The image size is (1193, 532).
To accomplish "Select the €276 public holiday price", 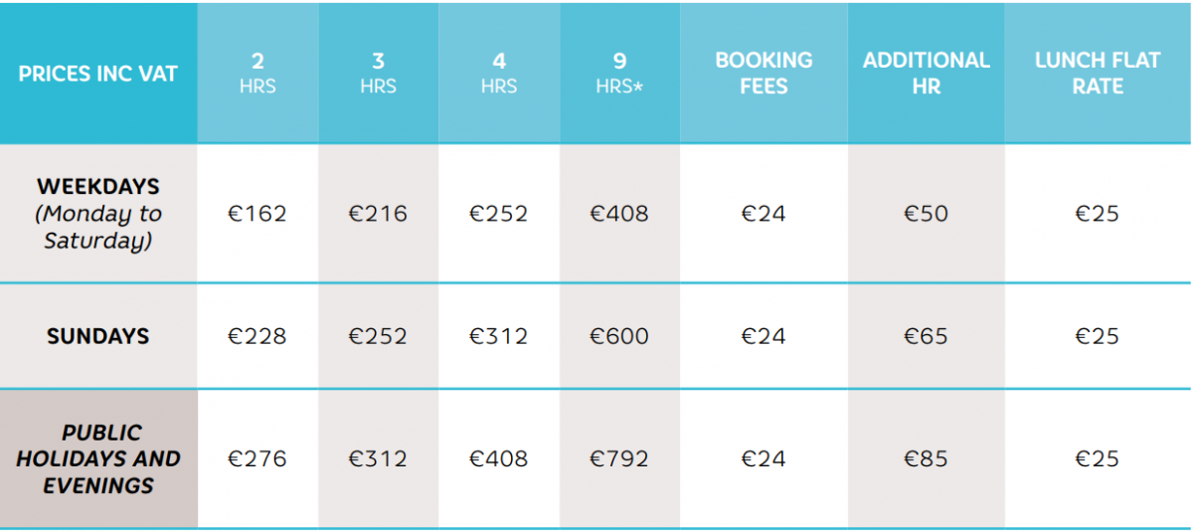I will tap(257, 458).
